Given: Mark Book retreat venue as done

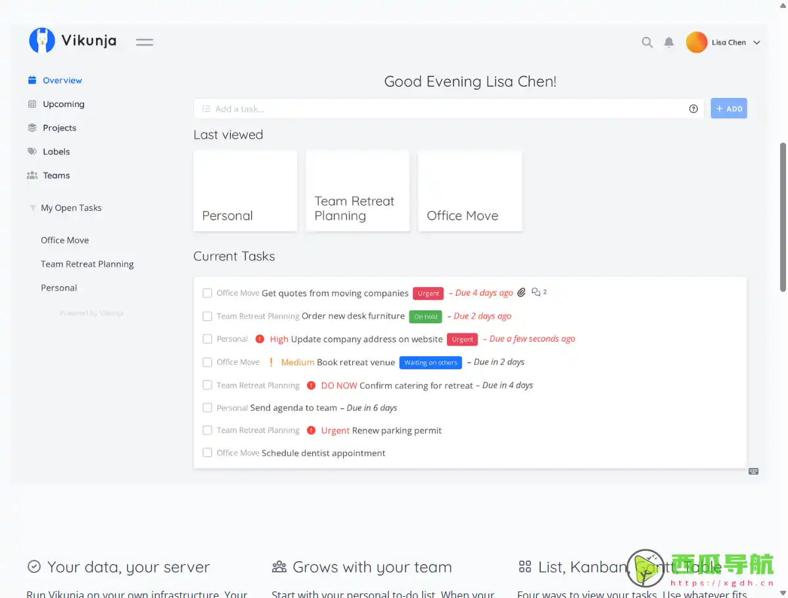Looking at the screenshot, I should point(207,362).
